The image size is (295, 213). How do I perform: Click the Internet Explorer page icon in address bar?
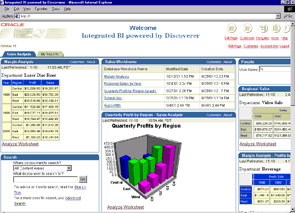point(17,16)
